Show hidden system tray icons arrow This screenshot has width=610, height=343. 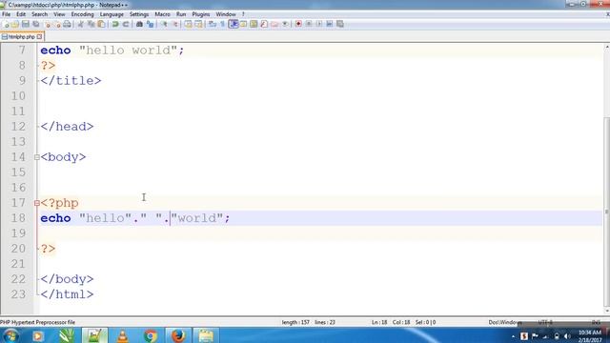pyautogui.click(x=513, y=336)
